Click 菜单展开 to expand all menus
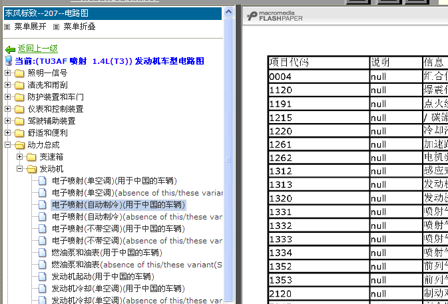The height and width of the screenshot is (304, 448). coord(30,27)
